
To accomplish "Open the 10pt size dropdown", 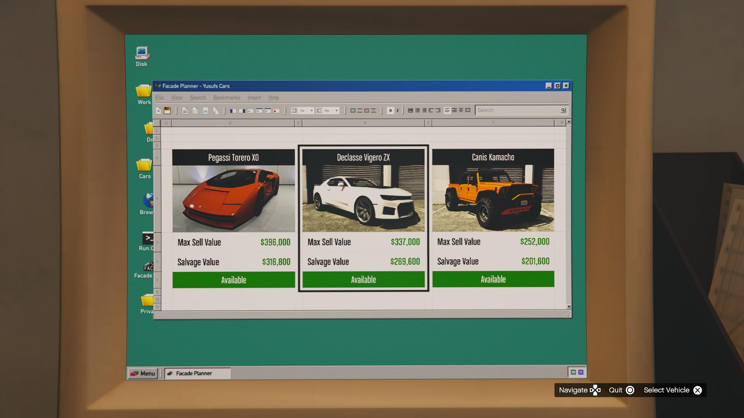I will coord(311,110).
